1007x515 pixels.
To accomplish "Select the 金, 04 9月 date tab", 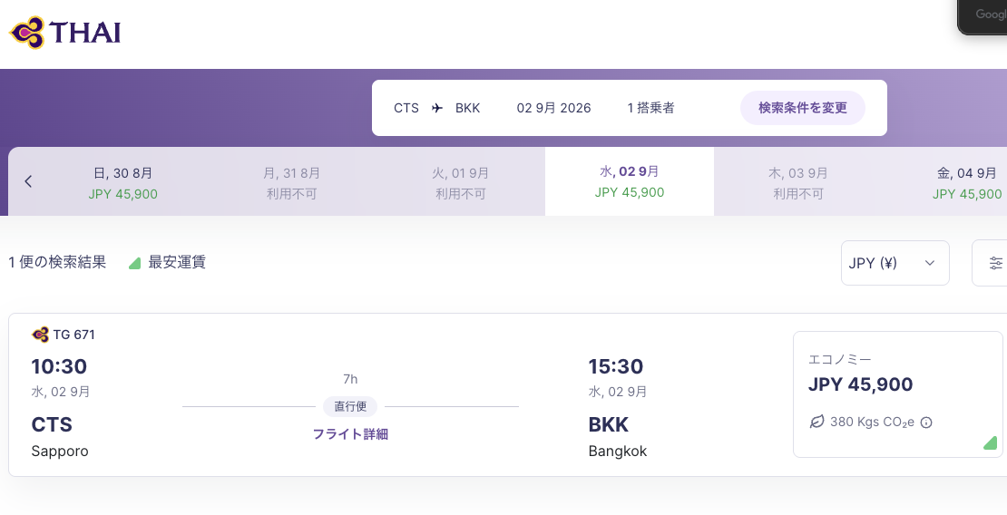I will pos(966,183).
